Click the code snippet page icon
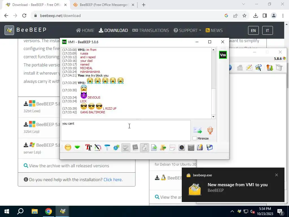 tap(172, 147)
